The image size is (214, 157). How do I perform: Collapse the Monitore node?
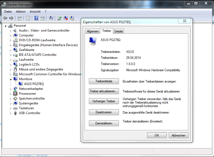tap(11, 79)
